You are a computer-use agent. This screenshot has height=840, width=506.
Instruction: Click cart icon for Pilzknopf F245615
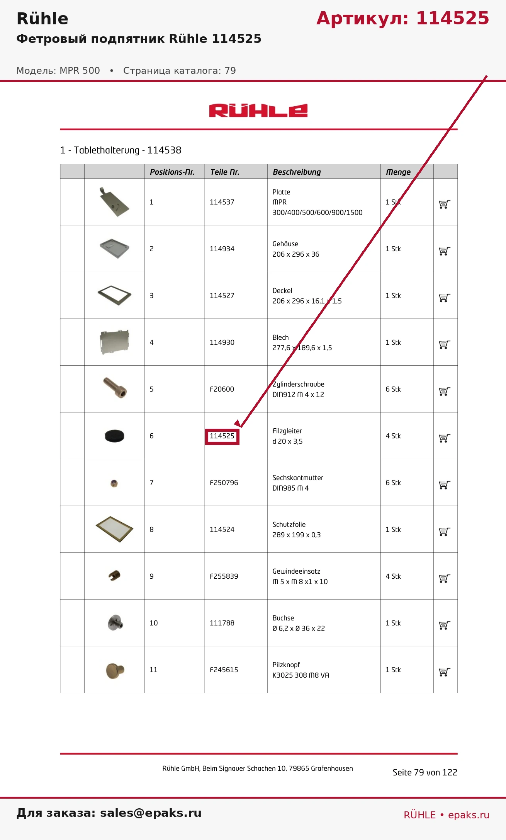pyautogui.click(x=445, y=672)
